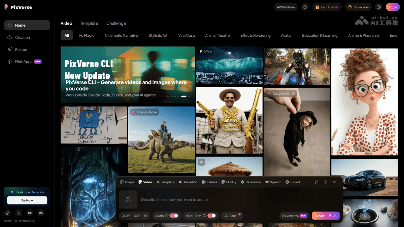This screenshot has height=227, width=404.
Task: Select the Stylistic Art category filter
Action: click(x=158, y=35)
